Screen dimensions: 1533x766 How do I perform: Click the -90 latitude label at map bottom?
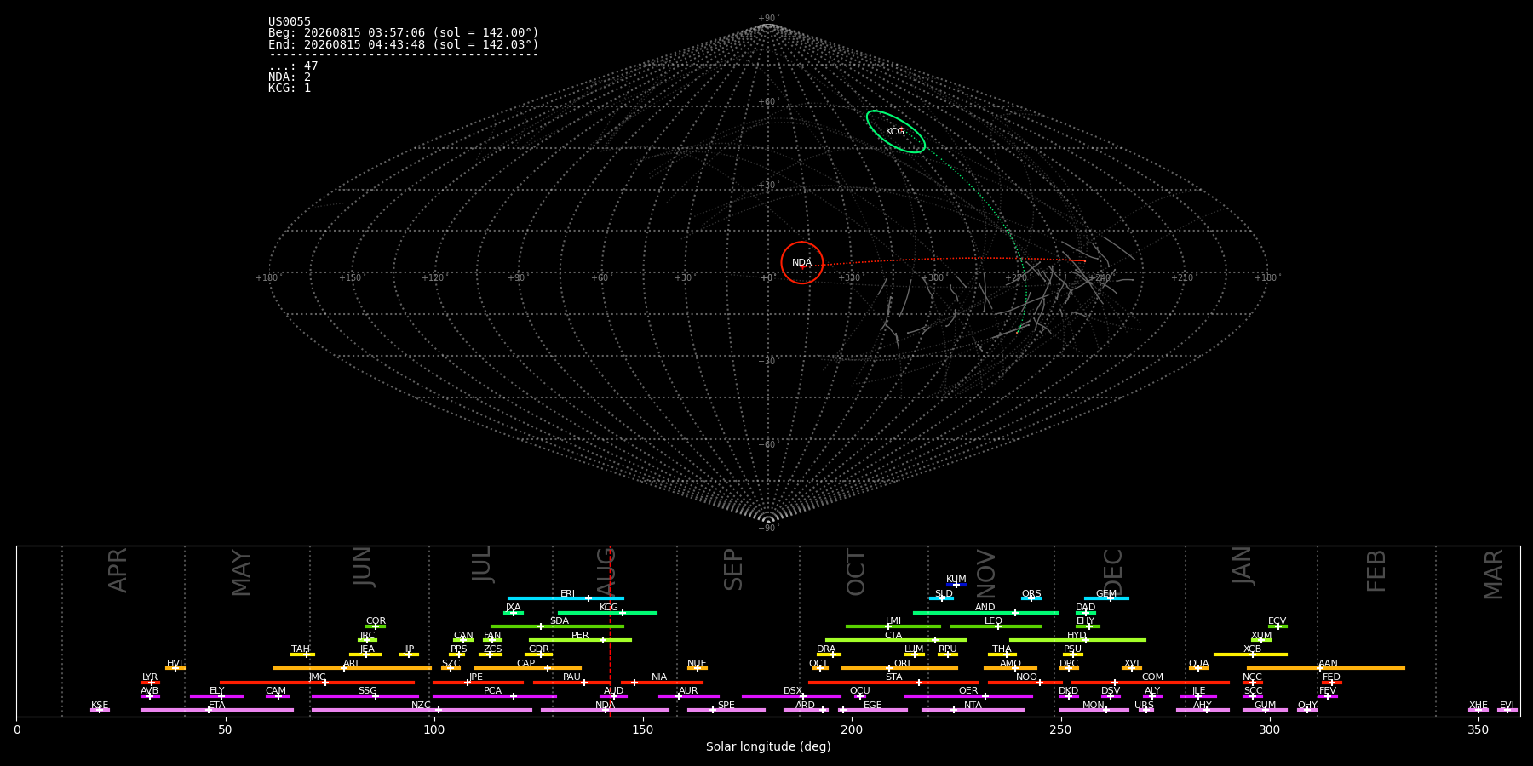[x=767, y=529]
